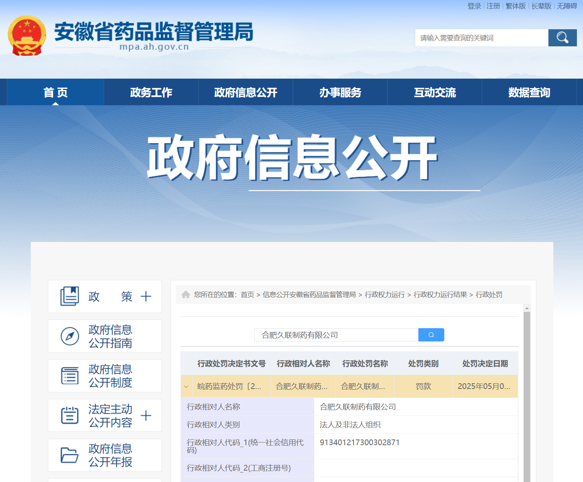Click 信息公开安徽省药品监督管理局 breadcrumb
This screenshot has height=482, width=583.
click(309, 295)
